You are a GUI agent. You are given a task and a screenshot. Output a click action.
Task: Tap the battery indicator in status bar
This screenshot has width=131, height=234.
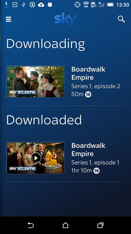point(110,5)
